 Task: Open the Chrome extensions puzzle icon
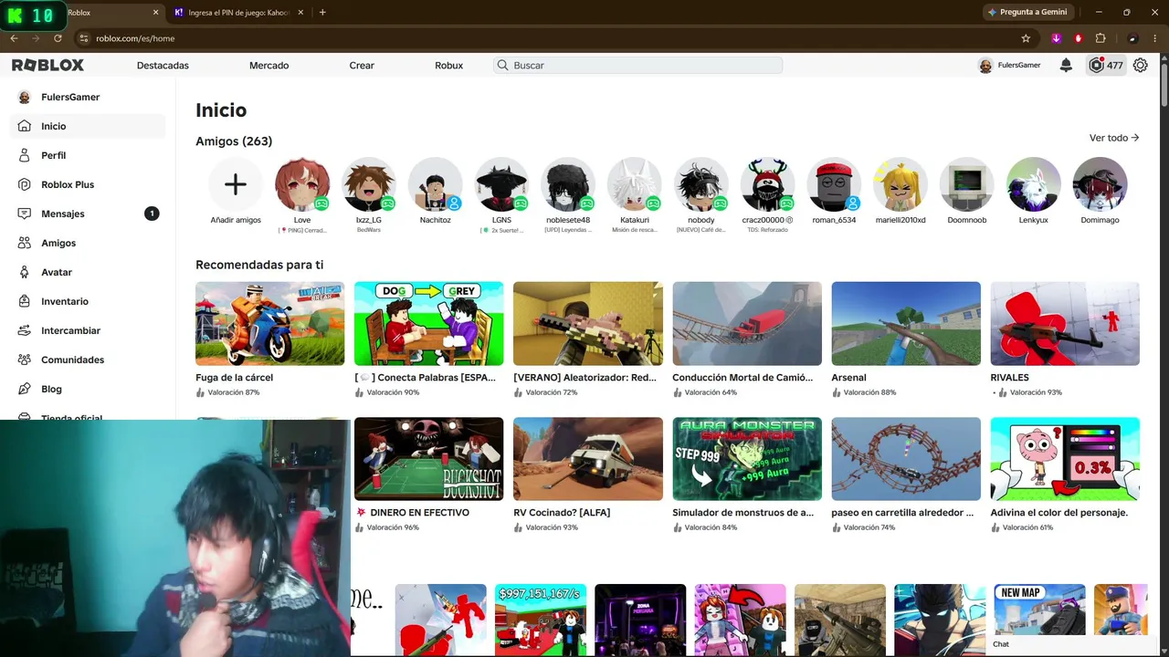(1101, 38)
